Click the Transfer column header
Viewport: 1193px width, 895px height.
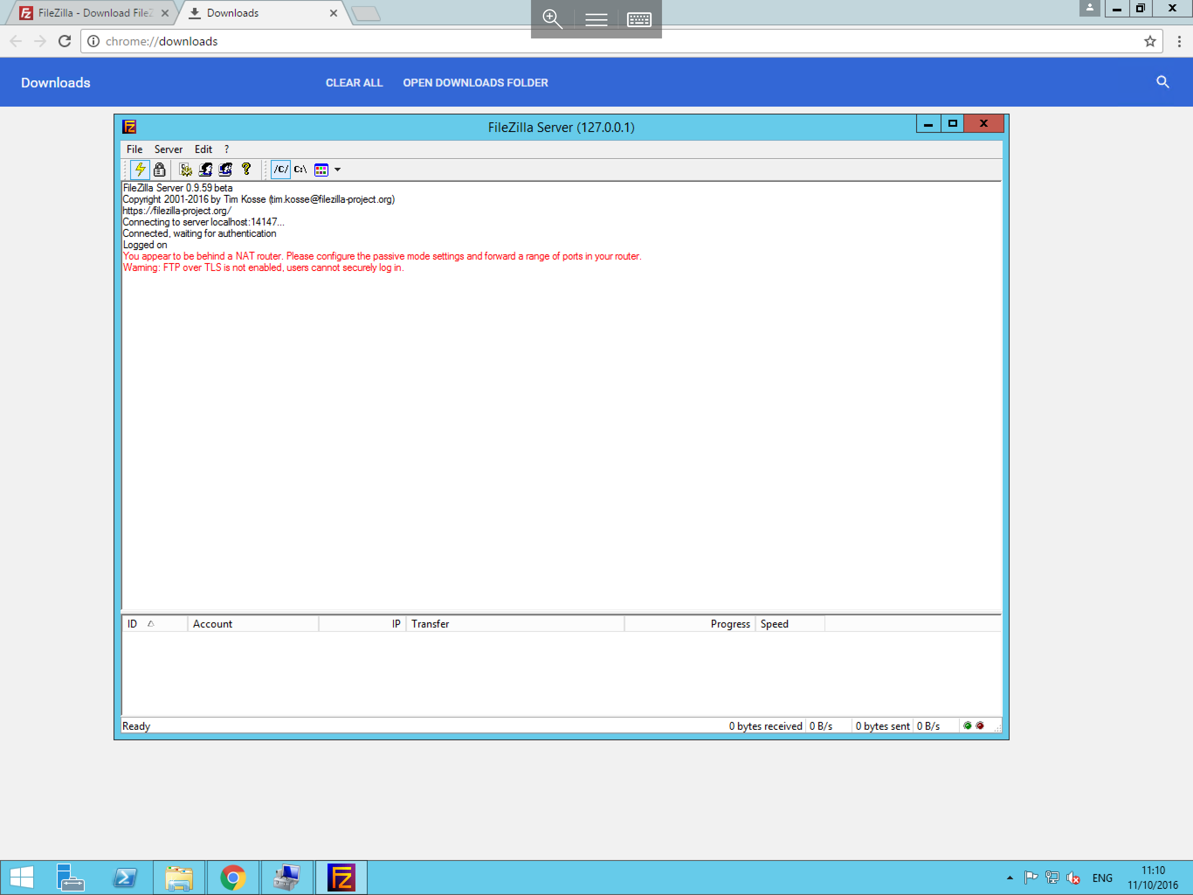pyautogui.click(x=515, y=624)
